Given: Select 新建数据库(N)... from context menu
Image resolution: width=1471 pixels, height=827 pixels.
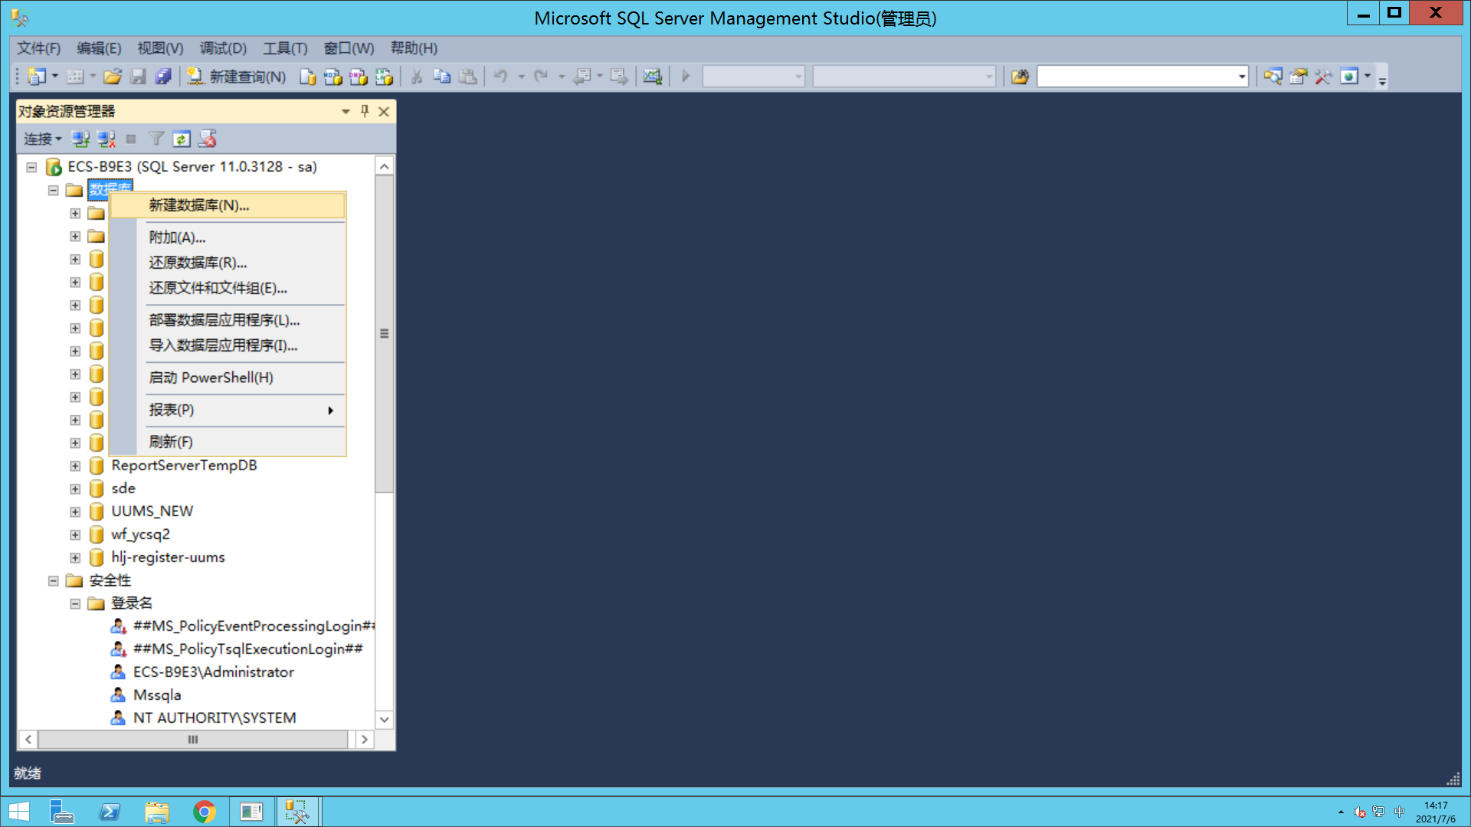Looking at the screenshot, I should point(199,205).
